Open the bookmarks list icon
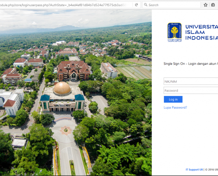The image size is (218, 176). [x=213, y=5]
